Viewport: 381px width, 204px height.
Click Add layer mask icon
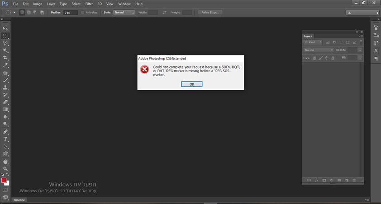point(324,180)
